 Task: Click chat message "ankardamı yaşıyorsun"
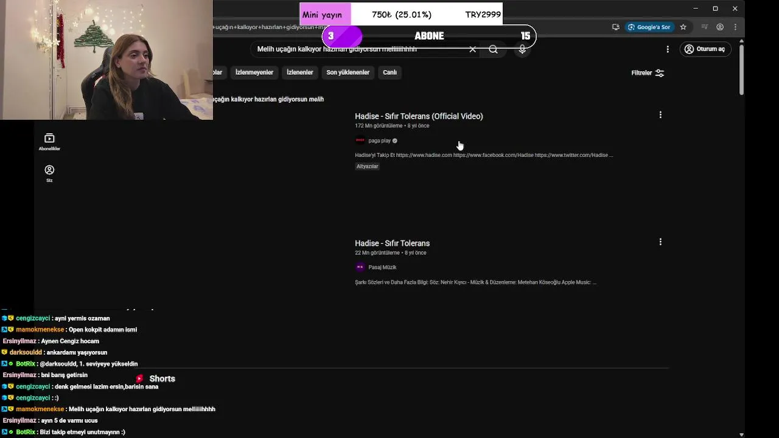click(76, 353)
